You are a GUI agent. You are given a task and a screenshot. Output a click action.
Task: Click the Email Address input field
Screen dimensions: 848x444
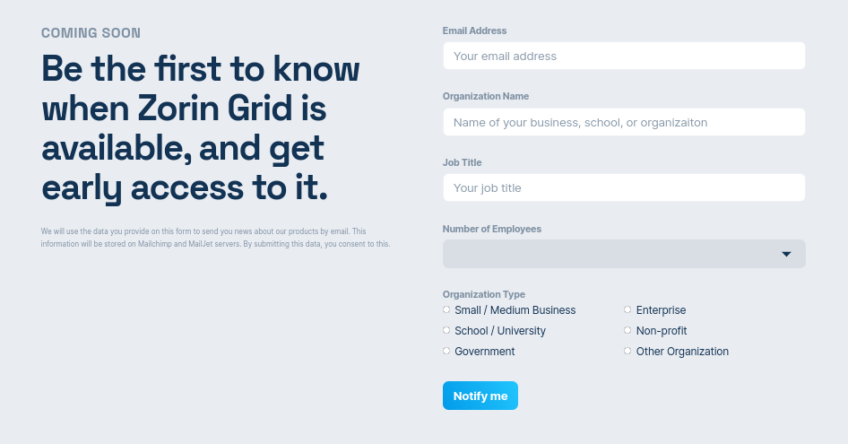click(624, 56)
